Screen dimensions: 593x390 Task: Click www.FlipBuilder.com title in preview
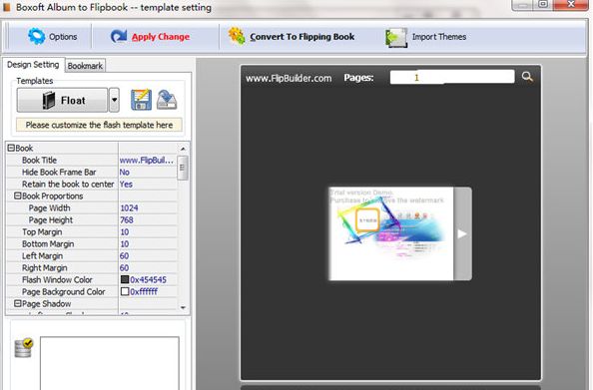(x=289, y=78)
